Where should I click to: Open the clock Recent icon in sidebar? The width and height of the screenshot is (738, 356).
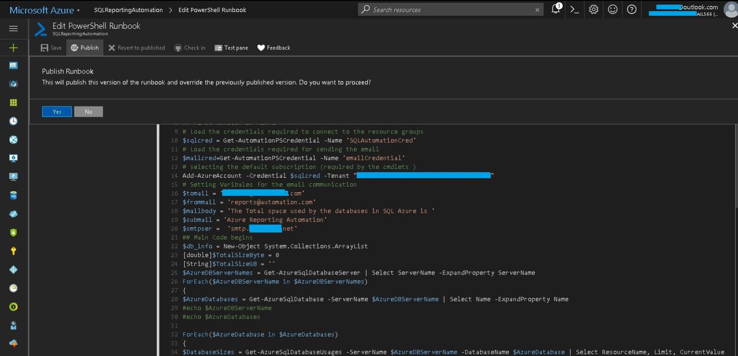coord(13,121)
